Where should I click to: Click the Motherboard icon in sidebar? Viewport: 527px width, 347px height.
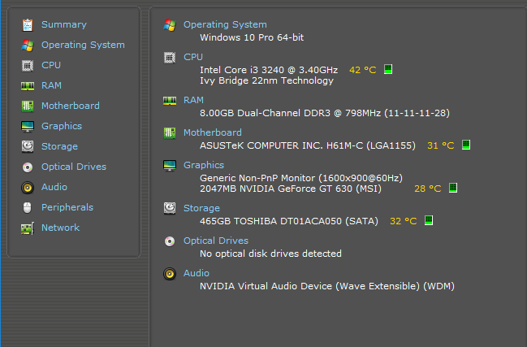pyautogui.click(x=28, y=106)
